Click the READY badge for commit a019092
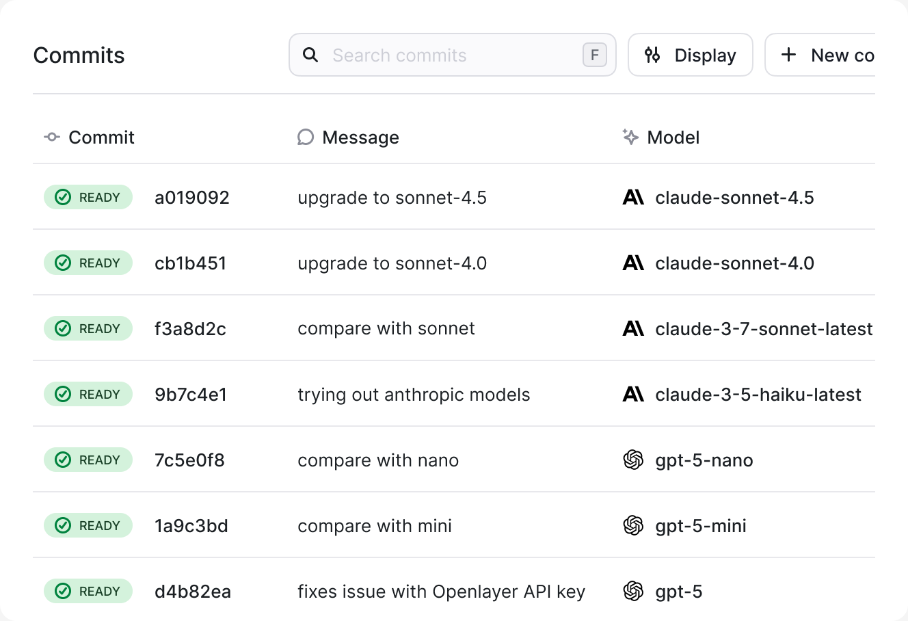Screen dimensions: 908x621 88,197
